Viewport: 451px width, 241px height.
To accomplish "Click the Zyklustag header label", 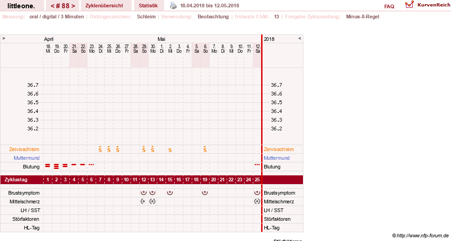I will [x=16, y=179].
